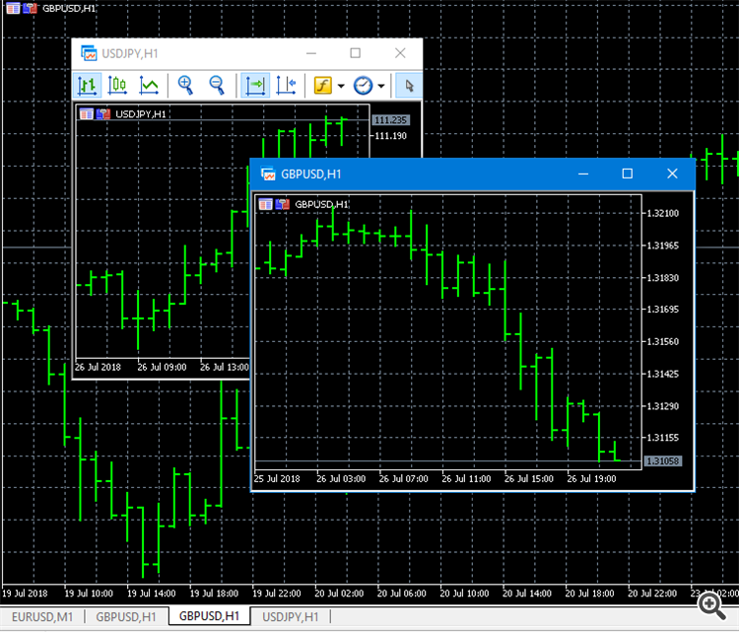739x632 pixels.
Task: Minimize the USDJPY,H1 window
Action: 311,53
